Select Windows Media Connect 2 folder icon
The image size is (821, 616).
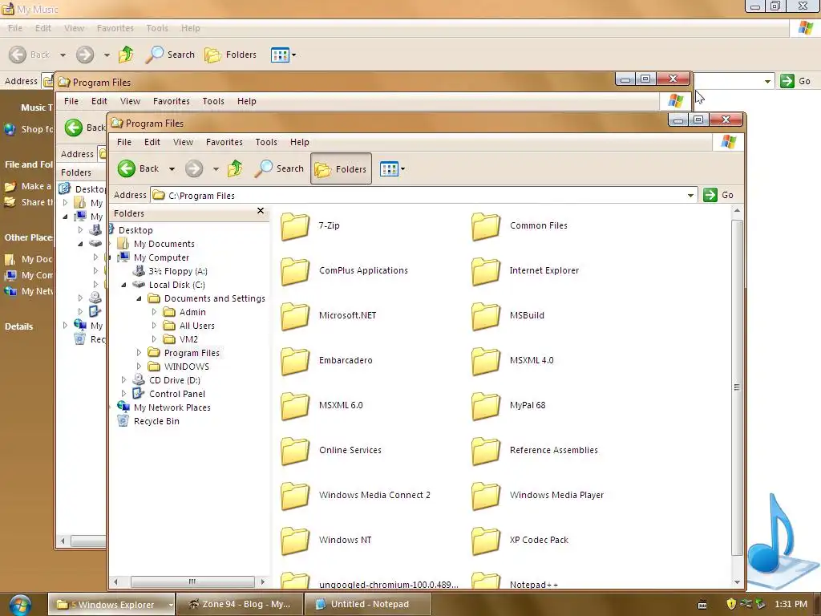pos(295,496)
